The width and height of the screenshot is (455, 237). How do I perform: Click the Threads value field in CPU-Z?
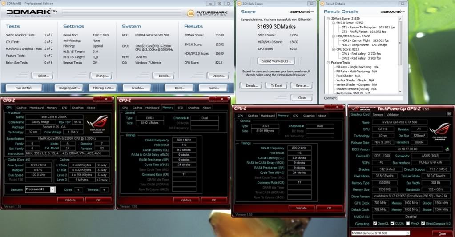click(104, 189)
